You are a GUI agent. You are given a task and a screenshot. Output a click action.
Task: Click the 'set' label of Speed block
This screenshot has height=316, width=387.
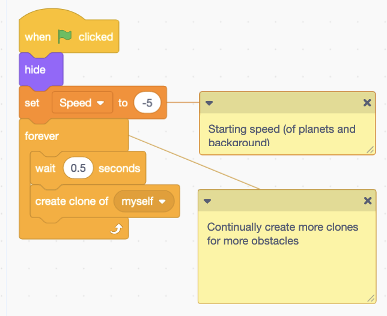[32, 103]
